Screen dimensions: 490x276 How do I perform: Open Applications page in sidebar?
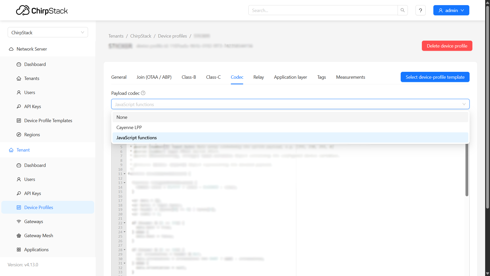pyautogui.click(x=36, y=250)
